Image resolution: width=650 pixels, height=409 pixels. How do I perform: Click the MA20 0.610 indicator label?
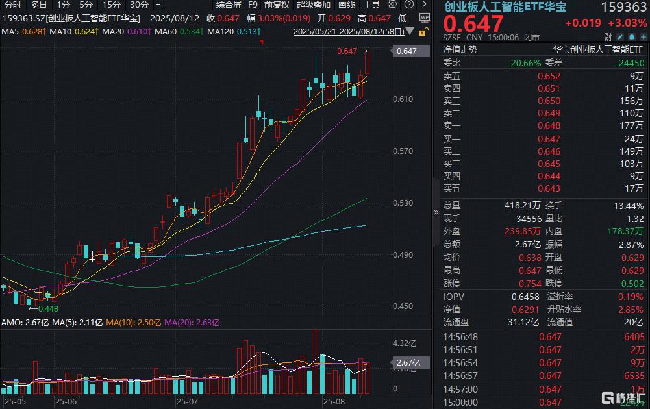tap(127, 32)
